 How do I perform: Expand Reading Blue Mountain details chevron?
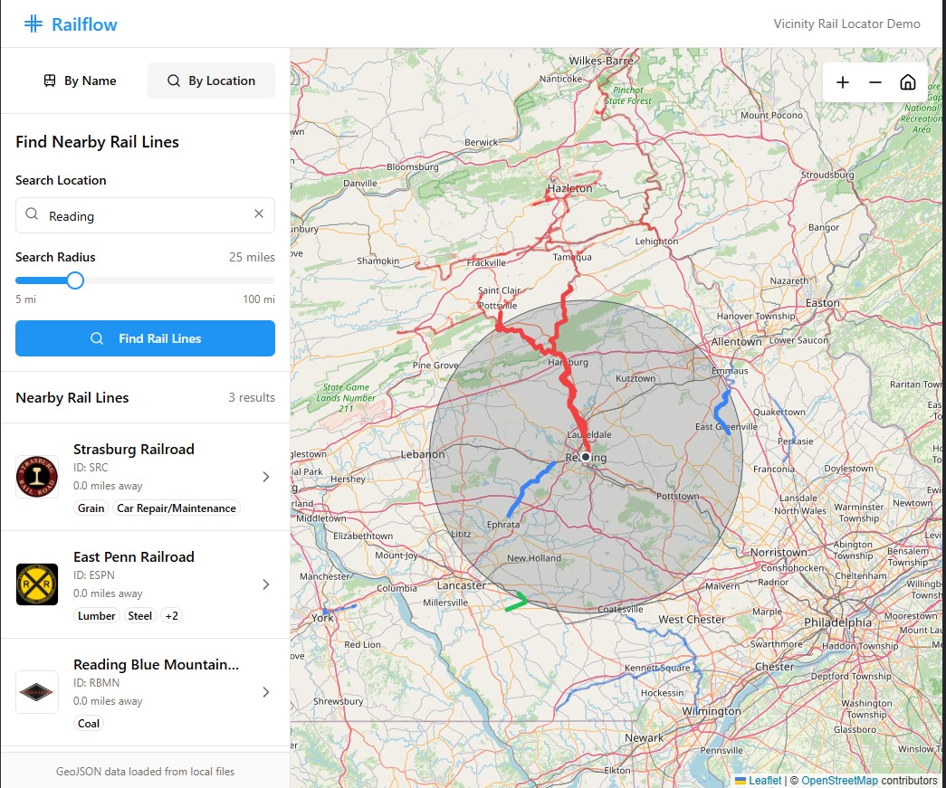click(265, 692)
